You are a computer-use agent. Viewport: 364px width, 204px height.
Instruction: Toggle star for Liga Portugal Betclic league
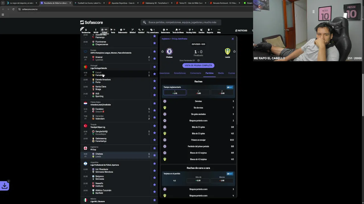(154, 67)
